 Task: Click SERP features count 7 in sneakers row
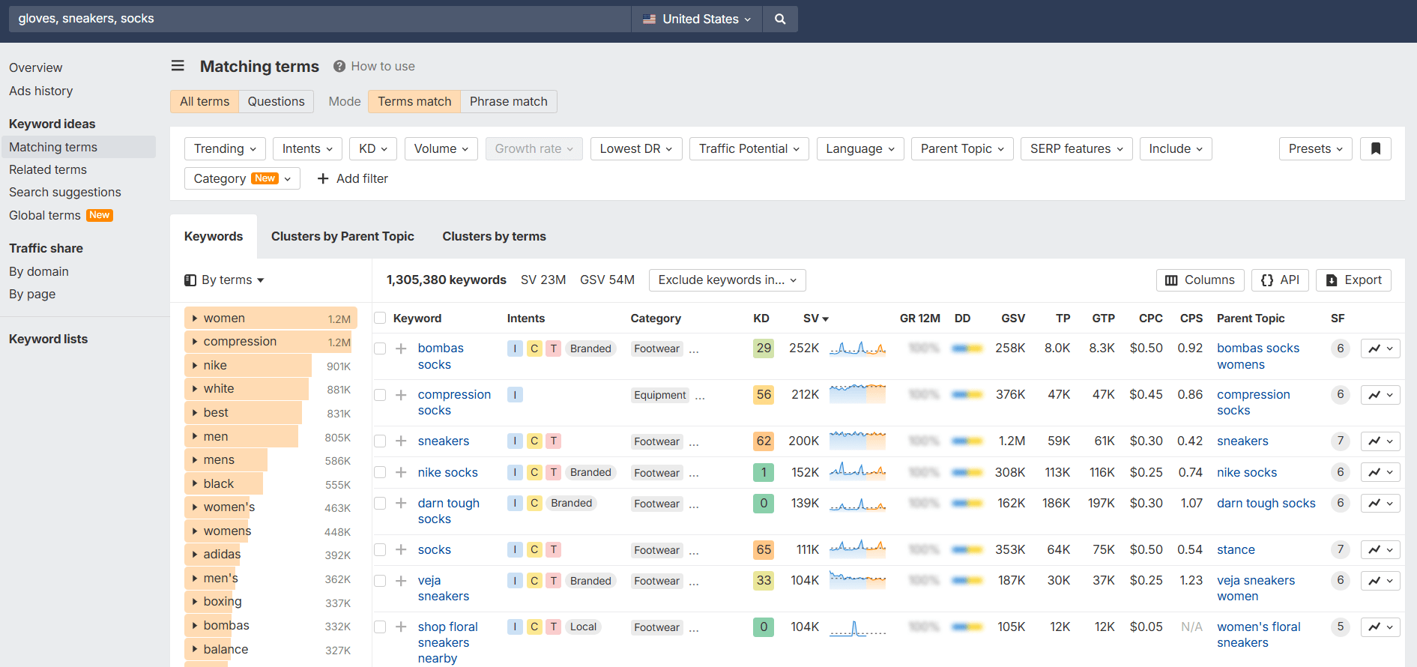(1341, 441)
